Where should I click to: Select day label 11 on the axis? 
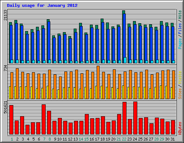coord(65,139)
